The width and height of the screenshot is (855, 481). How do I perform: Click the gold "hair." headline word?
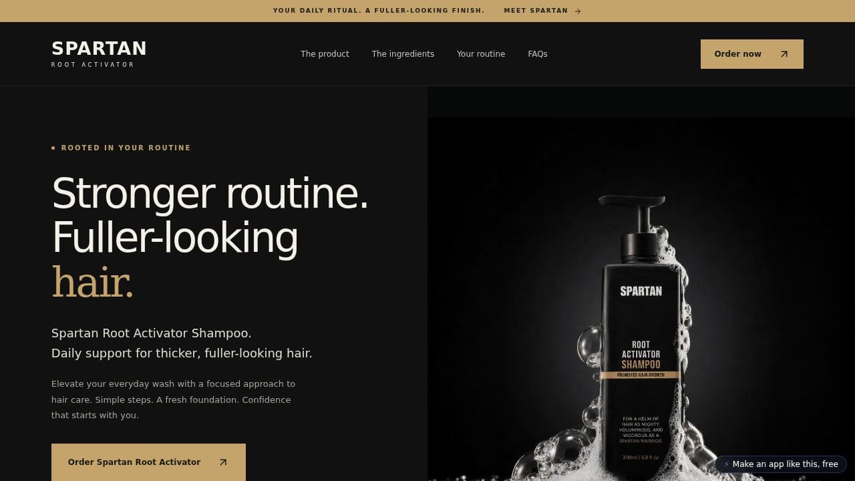[x=93, y=283]
